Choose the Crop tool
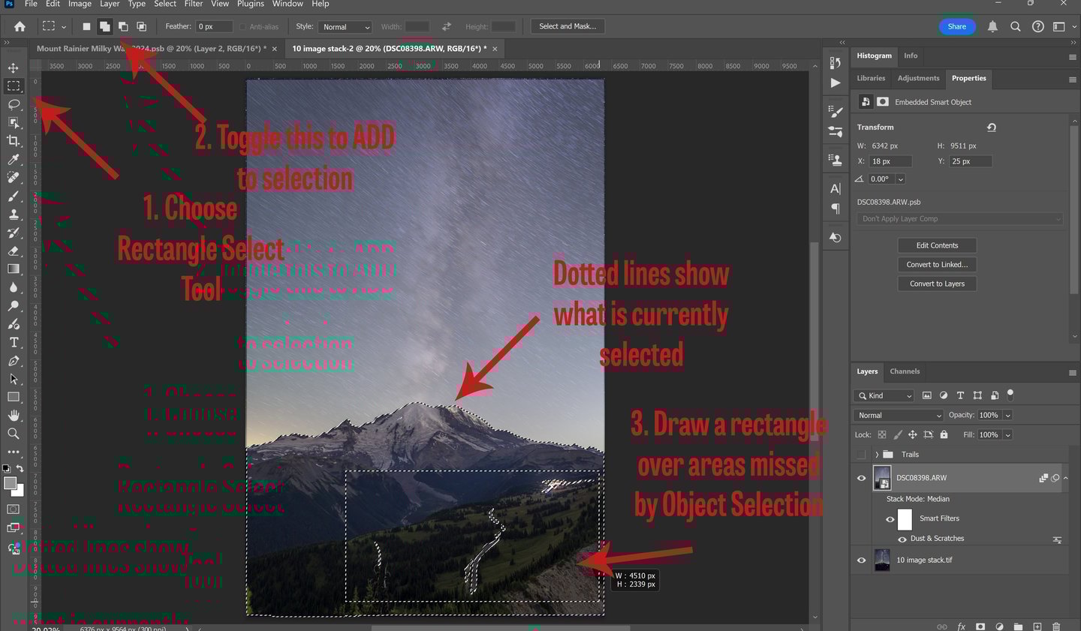The width and height of the screenshot is (1081, 631). [14, 140]
